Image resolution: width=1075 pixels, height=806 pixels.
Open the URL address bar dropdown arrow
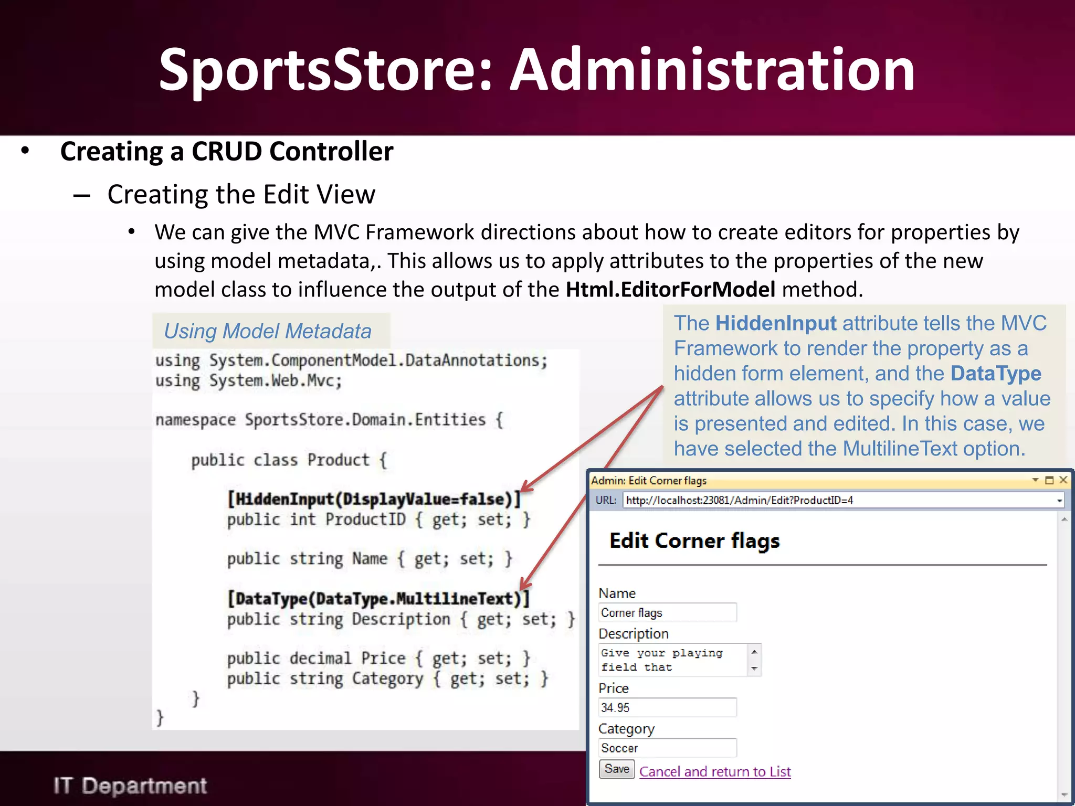pos(1059,501)
